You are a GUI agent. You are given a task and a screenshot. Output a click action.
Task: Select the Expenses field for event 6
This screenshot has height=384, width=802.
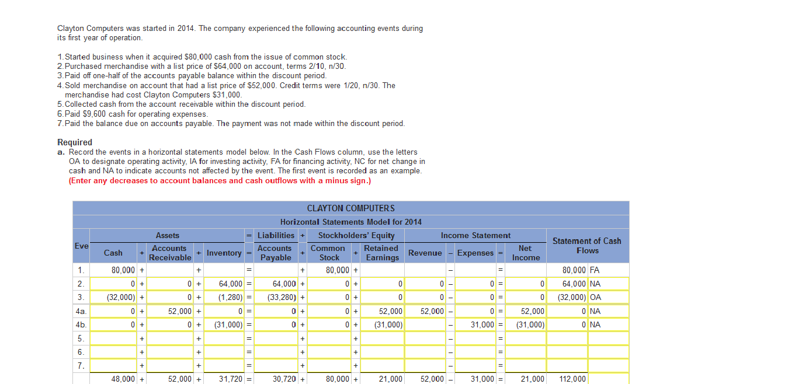point(475,352)
